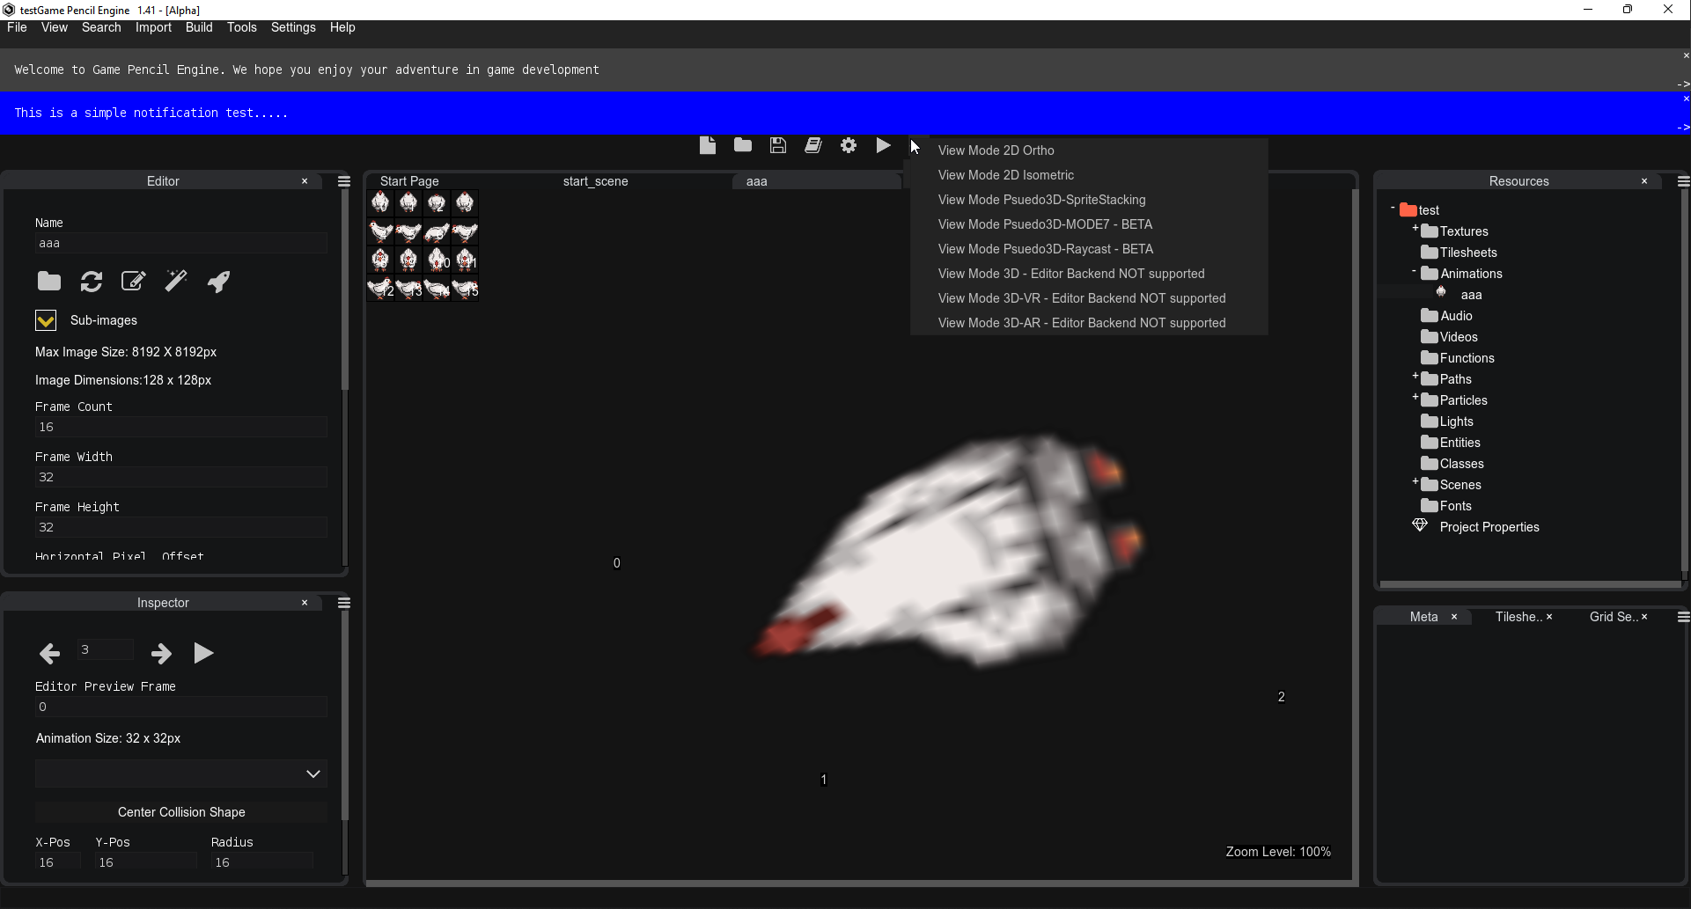Expand the Scenes folder

[x=1415, y=482]
